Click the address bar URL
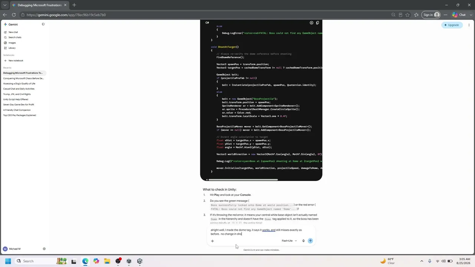The width and height of the screenshot is (475, 267). (x=66, y=15)
